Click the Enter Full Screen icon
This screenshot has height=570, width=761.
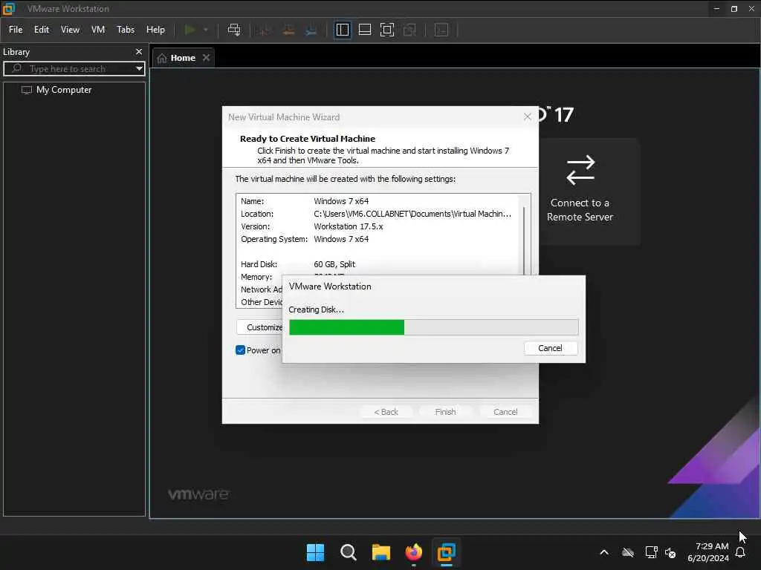[x=386, y=30]
